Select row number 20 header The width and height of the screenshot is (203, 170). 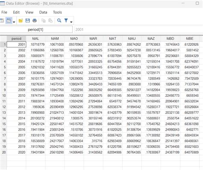click(x=3, y=152)
